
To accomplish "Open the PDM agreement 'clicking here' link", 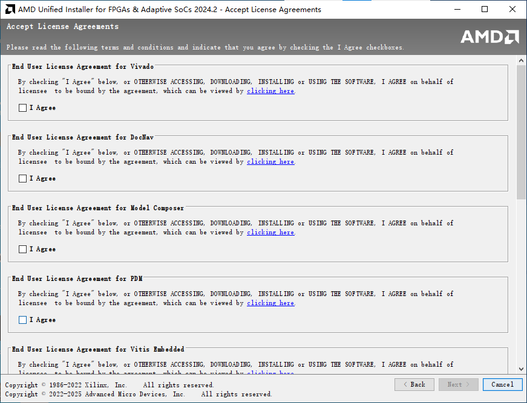I will [270, 303].
